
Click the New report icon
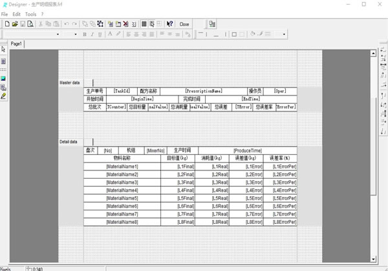click(x=6, y=24)
